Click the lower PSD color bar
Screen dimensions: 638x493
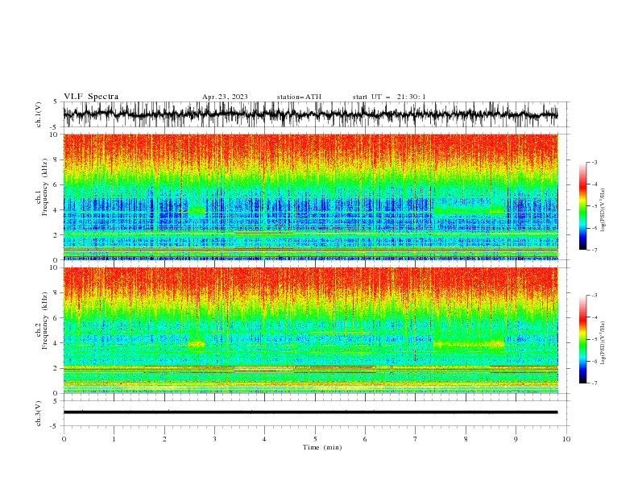582,339
